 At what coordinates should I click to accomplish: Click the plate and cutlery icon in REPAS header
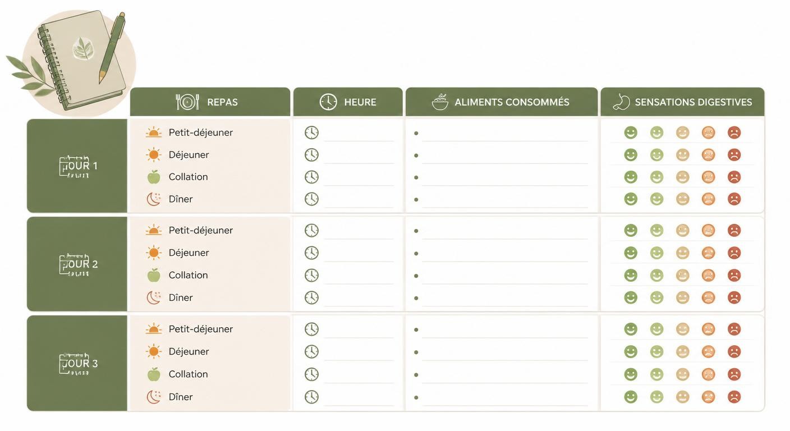187,102
